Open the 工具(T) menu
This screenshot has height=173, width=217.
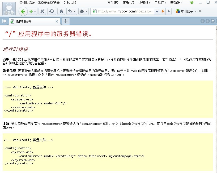pyautogui.click(x=160, y=3)
